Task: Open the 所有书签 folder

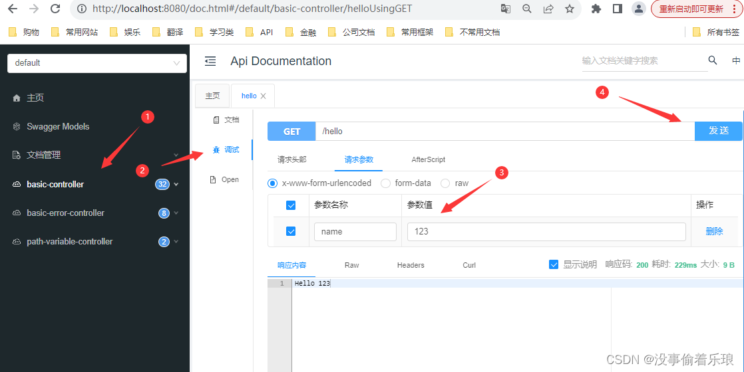Action: pyautogui.click(x=717, y=33)
